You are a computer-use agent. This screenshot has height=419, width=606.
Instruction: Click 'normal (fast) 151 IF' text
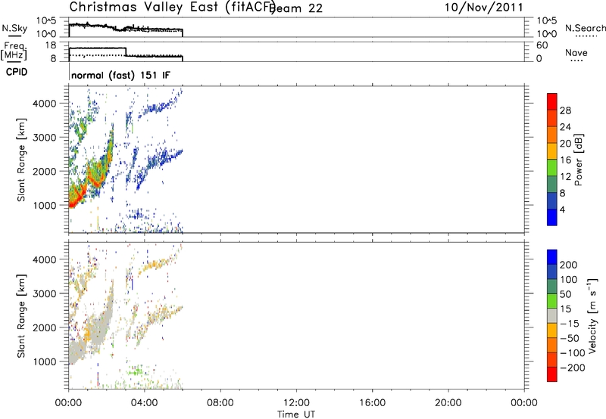[x=120, y=75]
